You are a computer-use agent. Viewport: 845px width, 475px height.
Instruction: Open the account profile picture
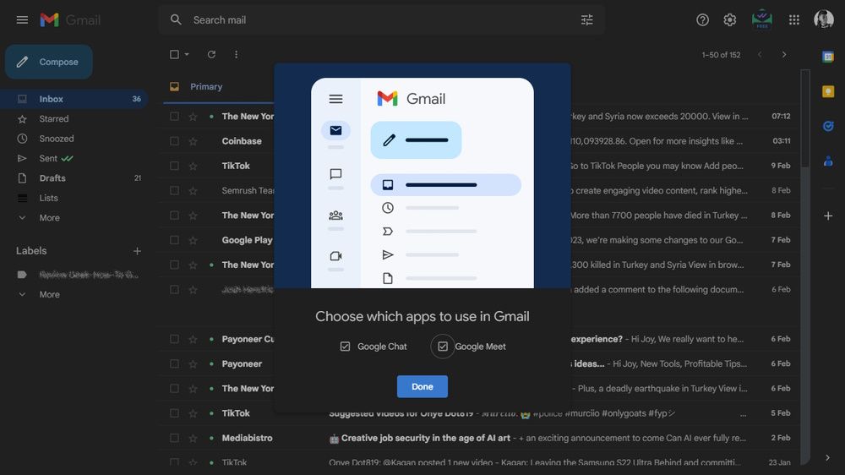pyautogui.click(x=823, y=19)
